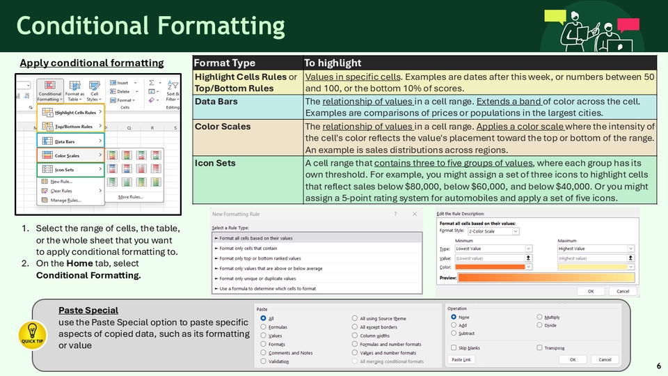Select the Multiply operation
The height and width of the screenshot is (376, 668).
(x=539, y=317)
